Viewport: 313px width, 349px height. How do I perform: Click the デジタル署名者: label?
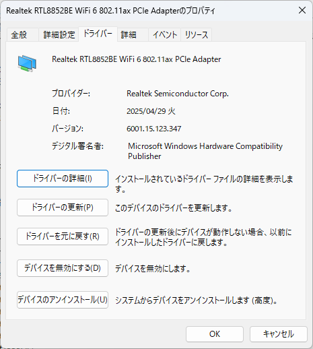pos(77,146)
